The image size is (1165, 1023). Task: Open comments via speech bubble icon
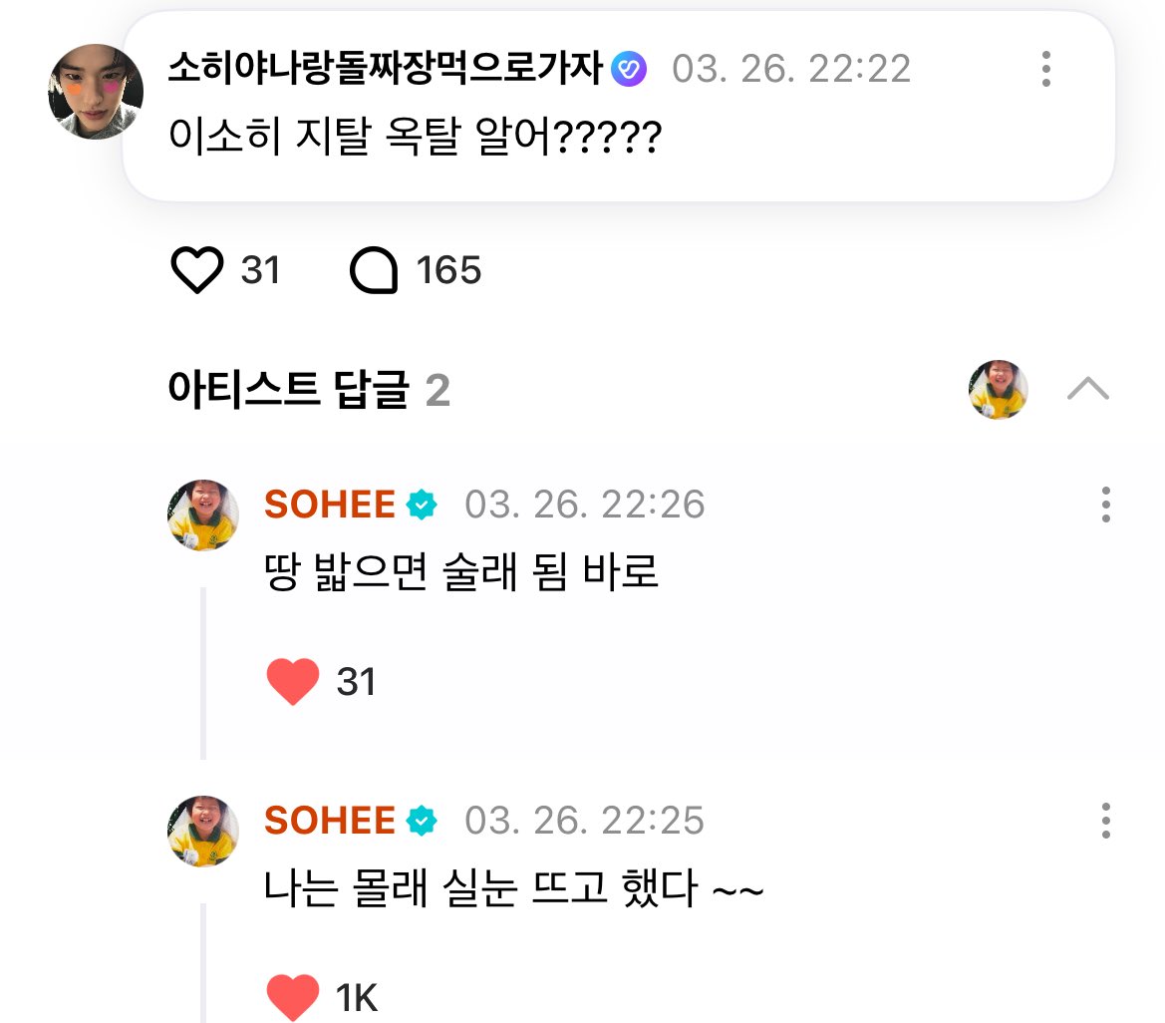pos(374,270)
